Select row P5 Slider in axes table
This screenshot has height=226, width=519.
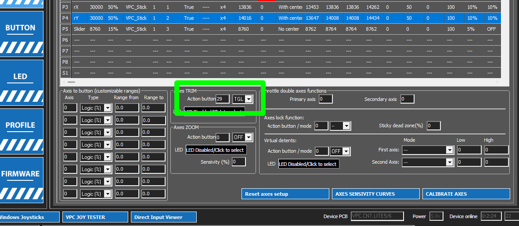coord(281,29)
